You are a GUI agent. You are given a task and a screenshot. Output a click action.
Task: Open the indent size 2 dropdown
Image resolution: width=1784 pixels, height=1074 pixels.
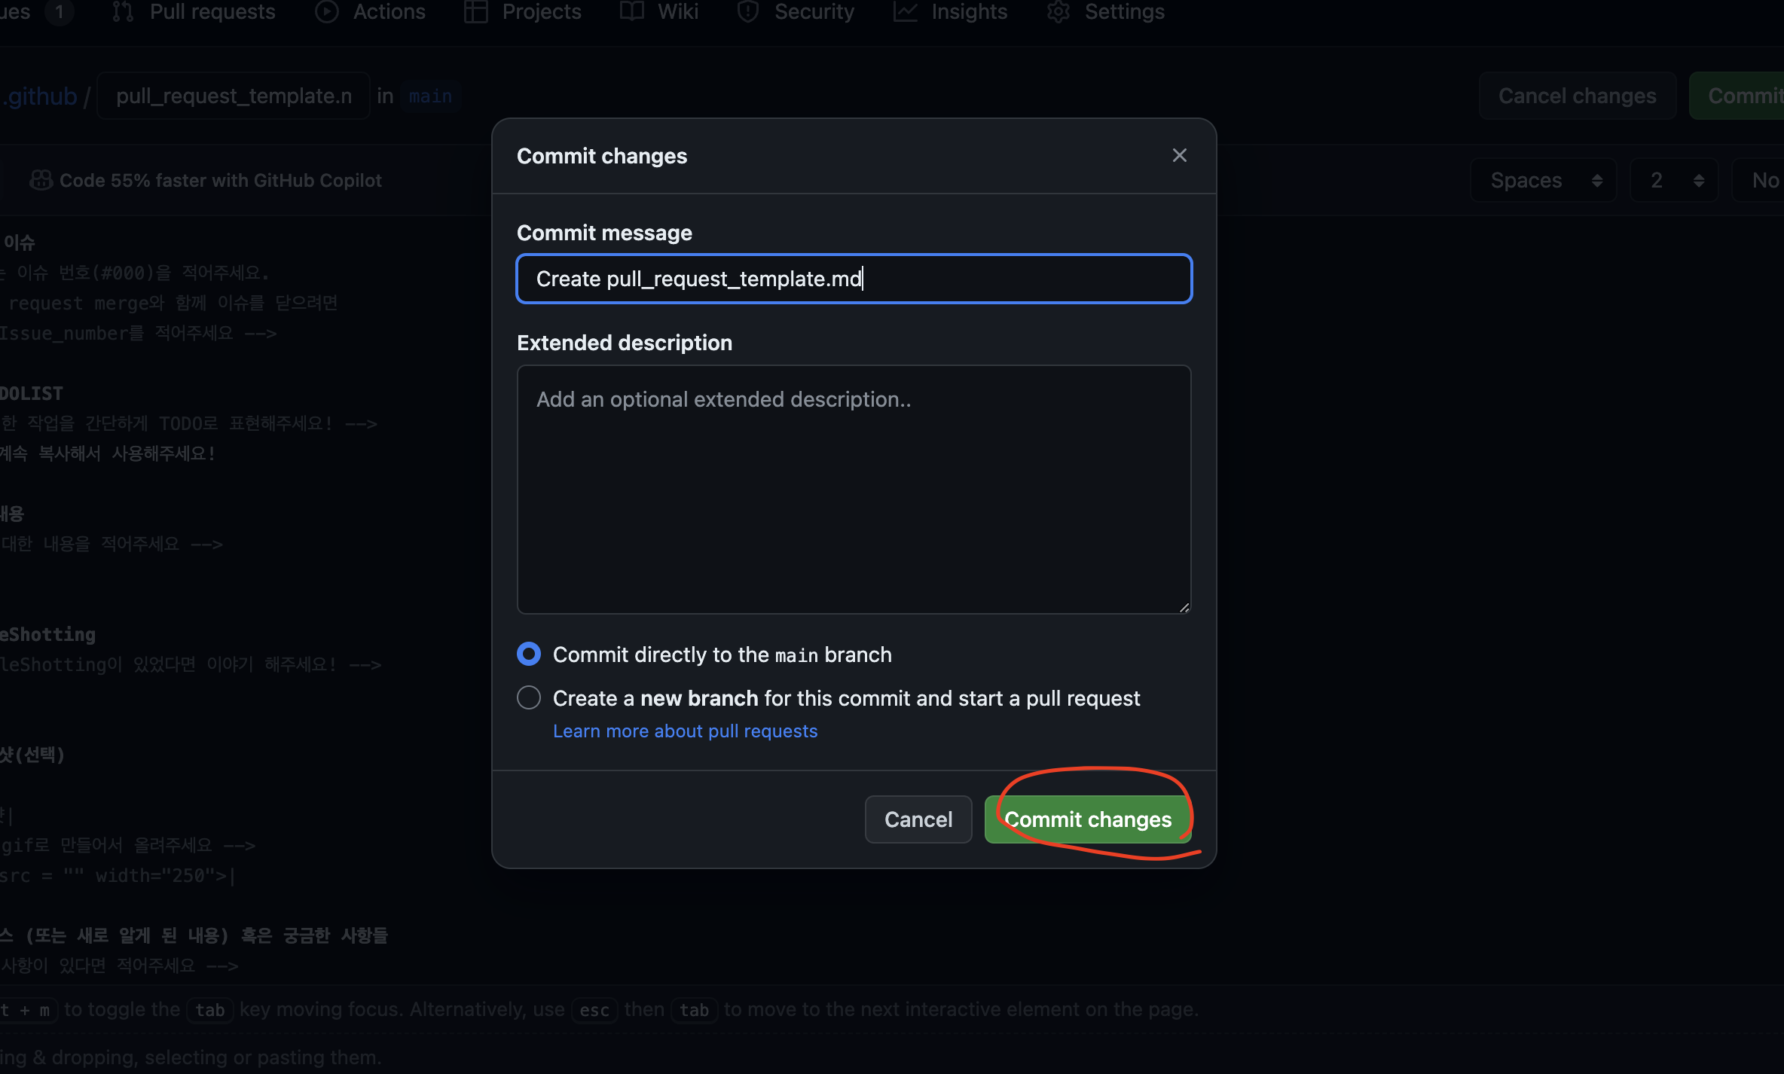pos(1673,180)
